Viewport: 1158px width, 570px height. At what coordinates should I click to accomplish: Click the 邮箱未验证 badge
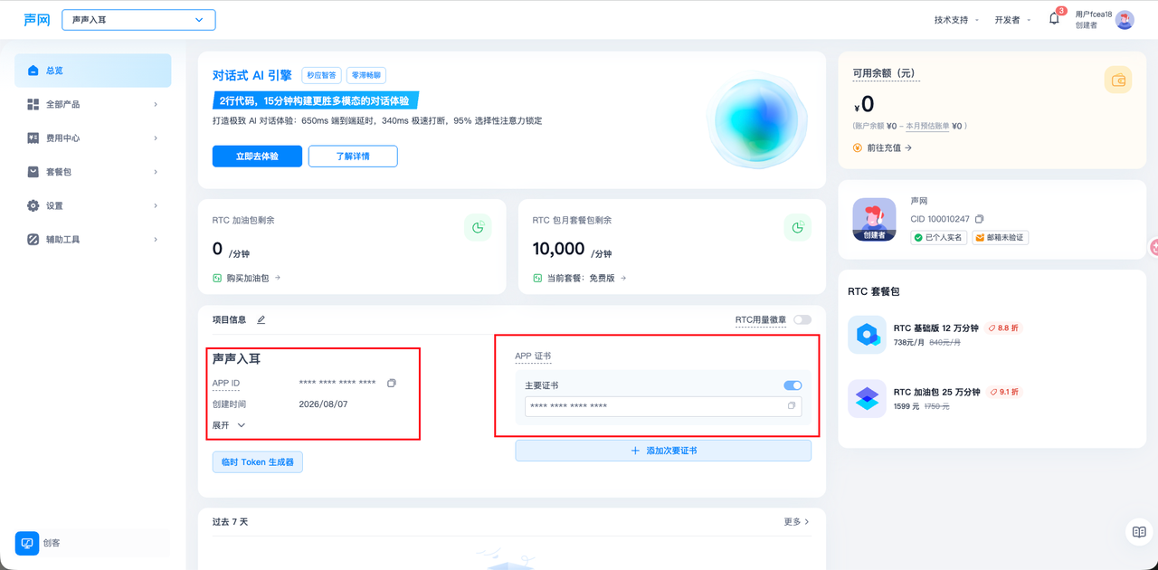tap(1000, 237)
